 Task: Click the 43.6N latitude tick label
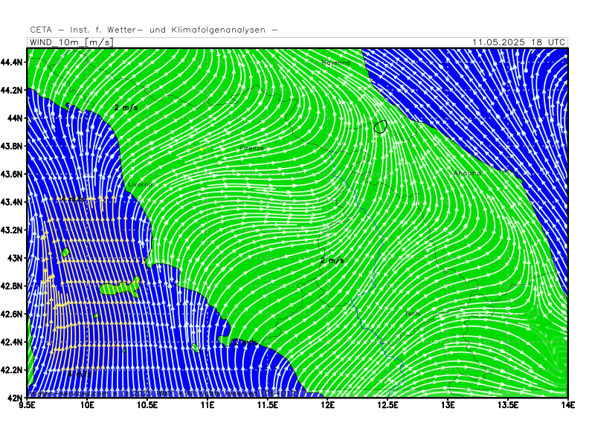(11, 174)
